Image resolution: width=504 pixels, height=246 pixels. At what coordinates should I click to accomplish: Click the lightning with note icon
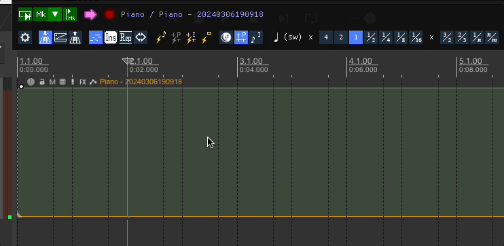[161, 37]
